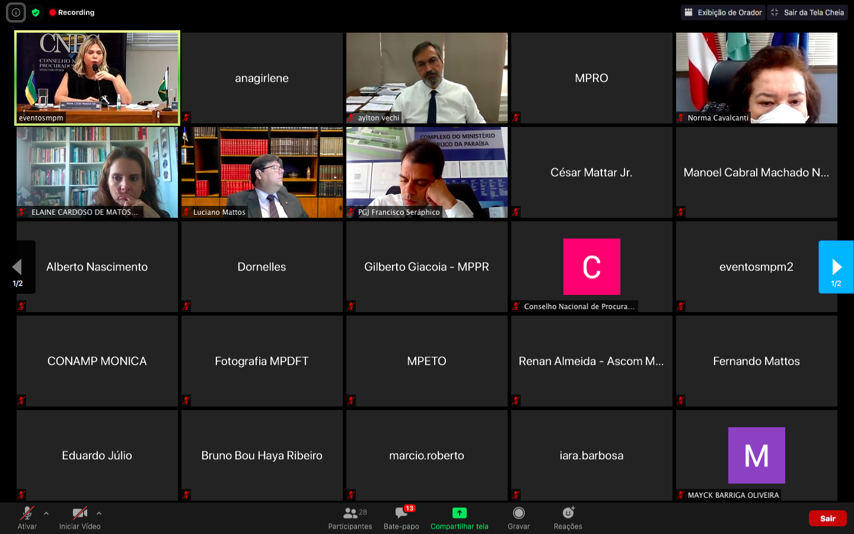This screenshot has width=854, height=534.
Task: Click Compartilhar tela share screen icon
Action: pos(459,514)
